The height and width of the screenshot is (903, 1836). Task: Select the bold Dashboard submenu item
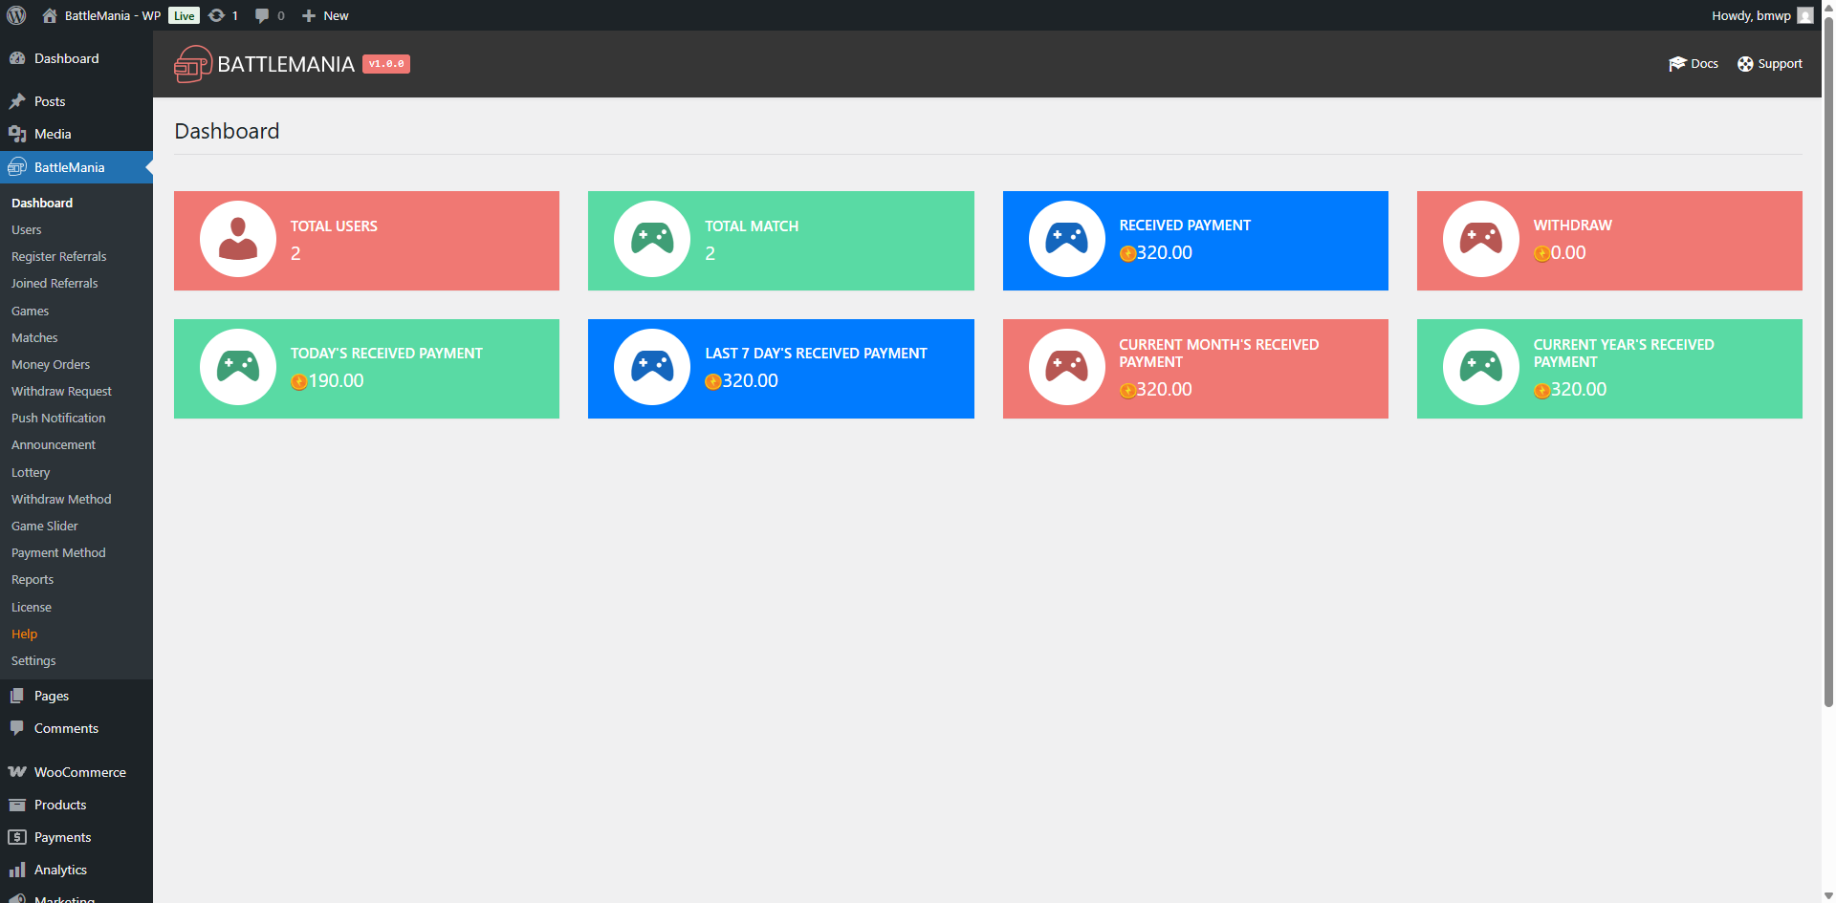(x=42, y=204)
